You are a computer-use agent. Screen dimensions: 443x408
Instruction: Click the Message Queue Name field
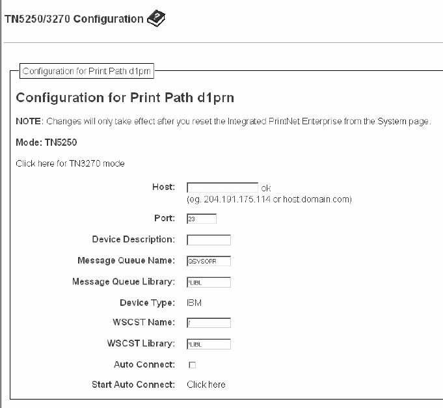point(208,261)
